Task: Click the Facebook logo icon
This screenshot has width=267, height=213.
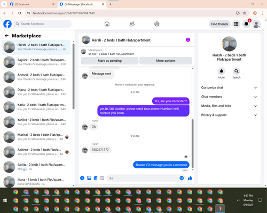Action: point(7,24)
